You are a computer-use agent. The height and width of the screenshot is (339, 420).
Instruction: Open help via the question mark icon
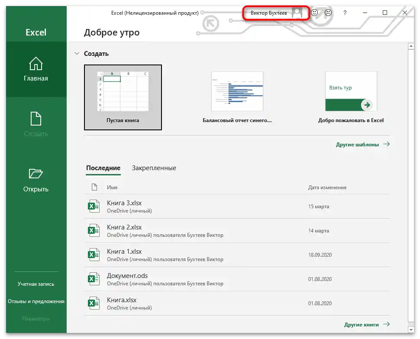click(345, 13)
